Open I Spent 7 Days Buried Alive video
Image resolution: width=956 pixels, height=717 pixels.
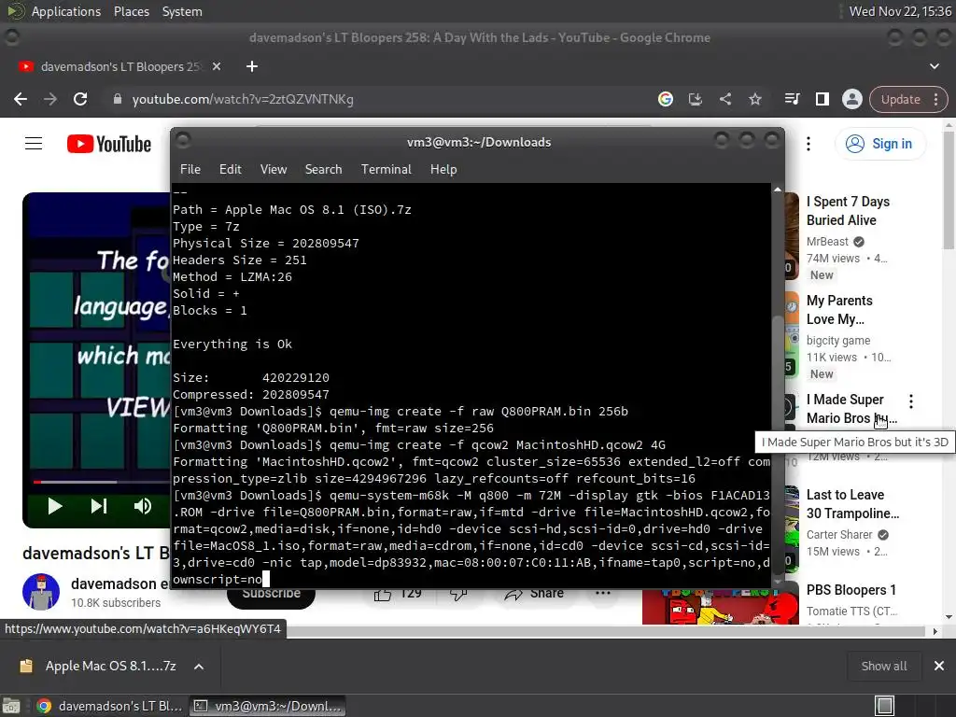click(x=848, y=211)
